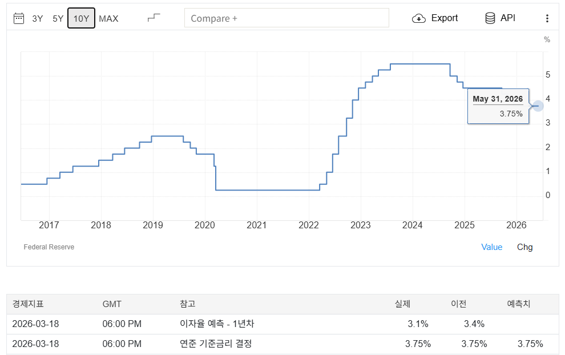Click the 3.75% tooltip value
Screen dimensions: 565x355
511,114
